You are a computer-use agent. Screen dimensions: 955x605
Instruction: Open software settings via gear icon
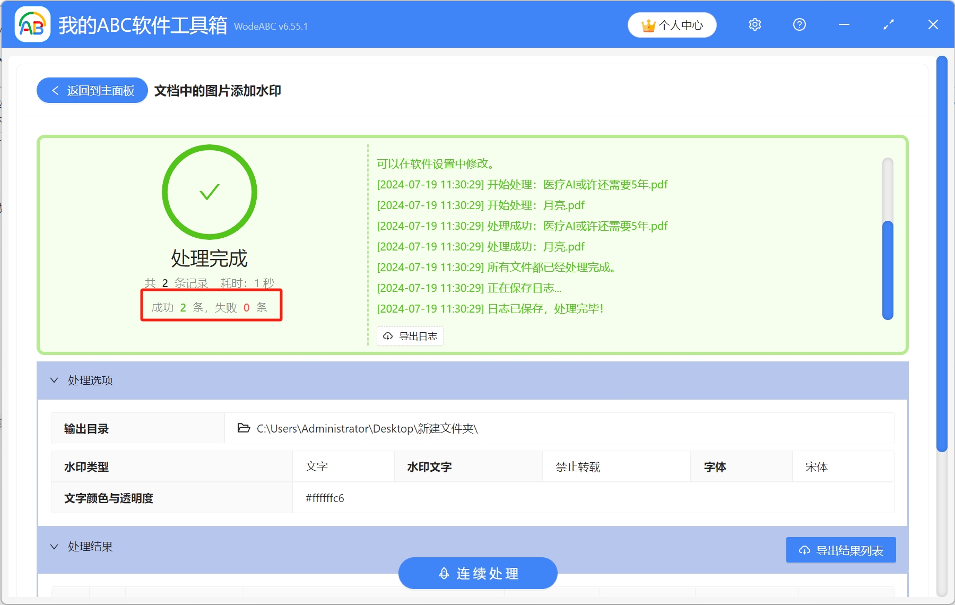click(x=754, y=24)
